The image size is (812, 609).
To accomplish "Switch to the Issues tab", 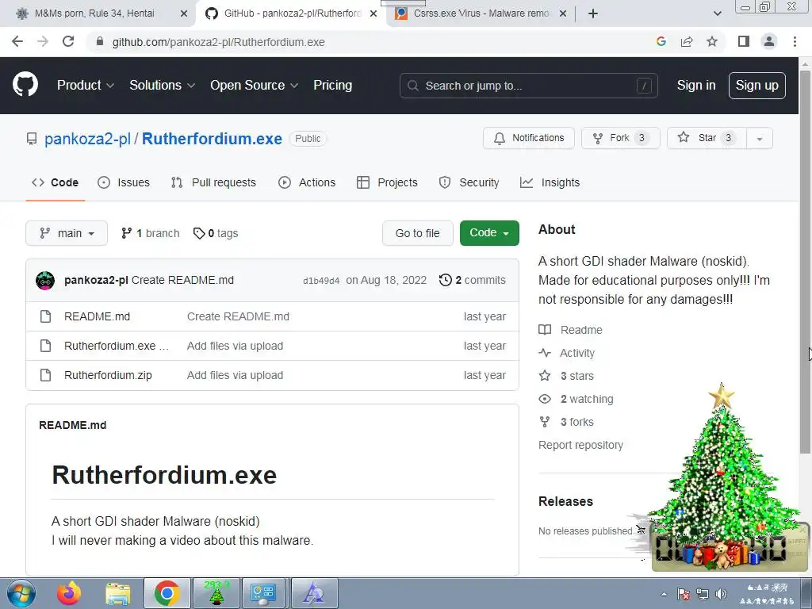I will tap(124, 182).
